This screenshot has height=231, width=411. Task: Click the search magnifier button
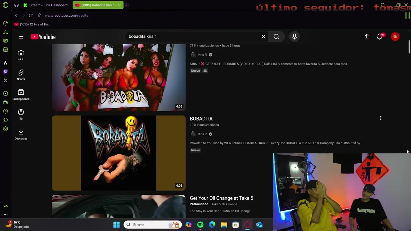coord(276,37)
